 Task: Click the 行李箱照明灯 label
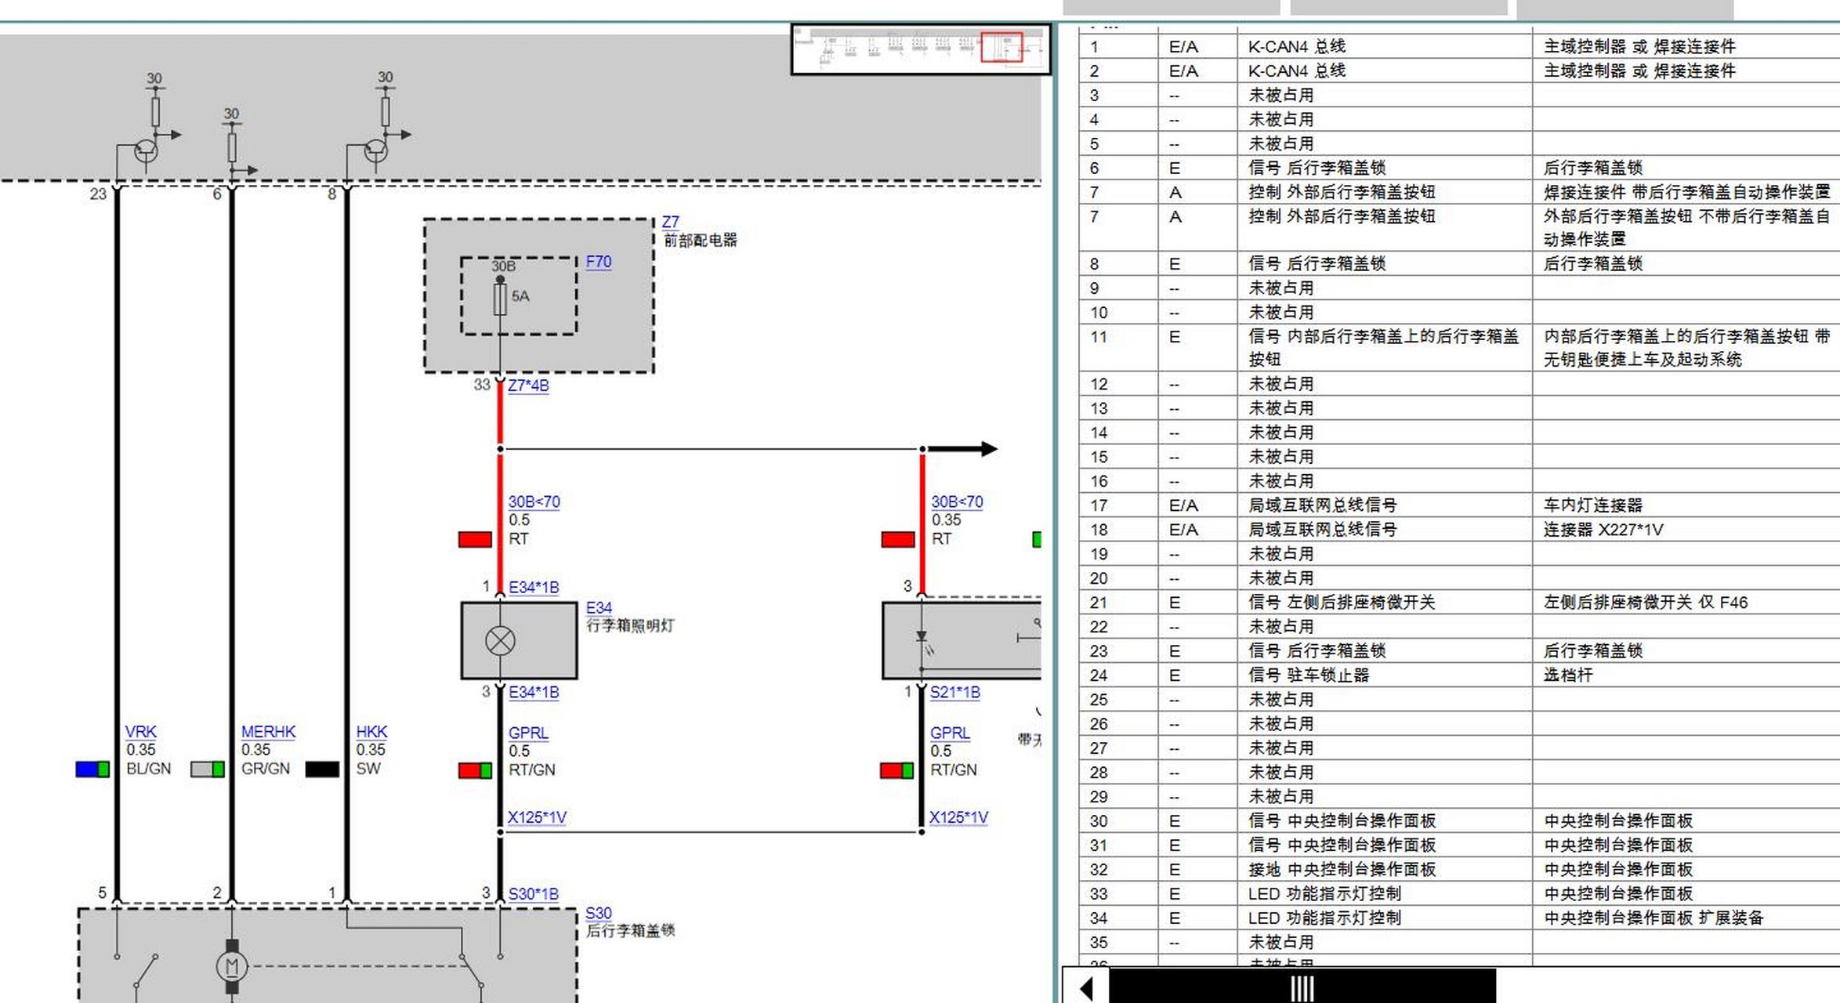coord(630,625)
